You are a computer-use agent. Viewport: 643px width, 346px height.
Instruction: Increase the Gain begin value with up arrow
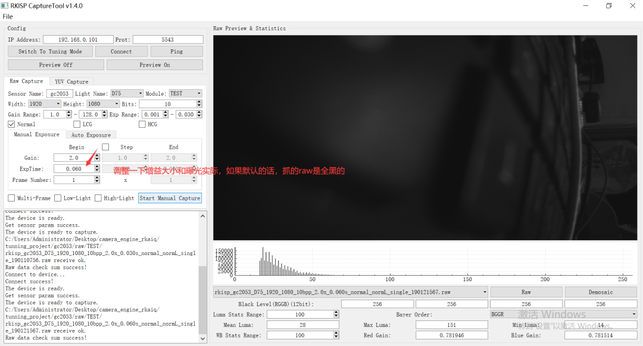96,156
